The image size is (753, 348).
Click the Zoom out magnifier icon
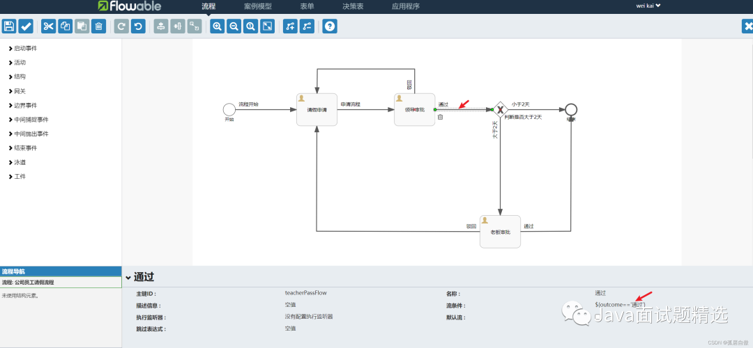pyautogui.click(x=234, y=26)
